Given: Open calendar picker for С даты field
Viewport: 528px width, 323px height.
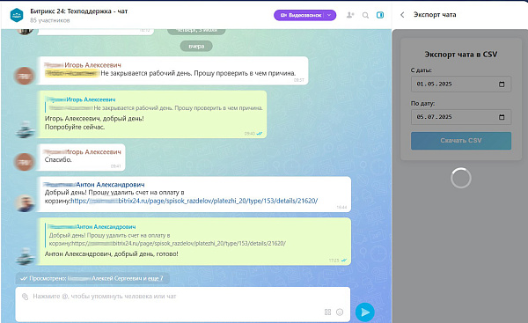Looking at the screenshot, I should coord(502,84).
